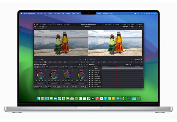Open the Info palette icon
Screen dimensions: 177x122
coord(141,62)
